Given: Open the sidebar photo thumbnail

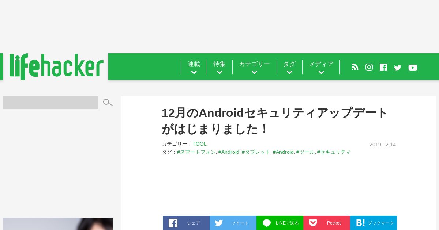Looking at the screenshot, I should pos(58,224).
